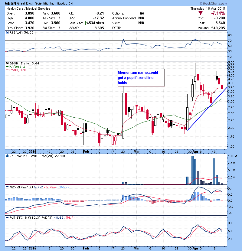Click the red down triangle change indicator
The width and height of the screenshot is (242, 251).
click(x=200, y=13)
